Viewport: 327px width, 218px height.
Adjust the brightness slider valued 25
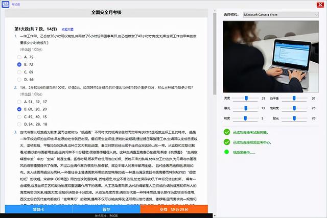[246, 98]
